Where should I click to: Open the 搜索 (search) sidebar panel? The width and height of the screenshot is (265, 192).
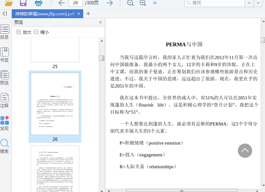pos(5,146)
